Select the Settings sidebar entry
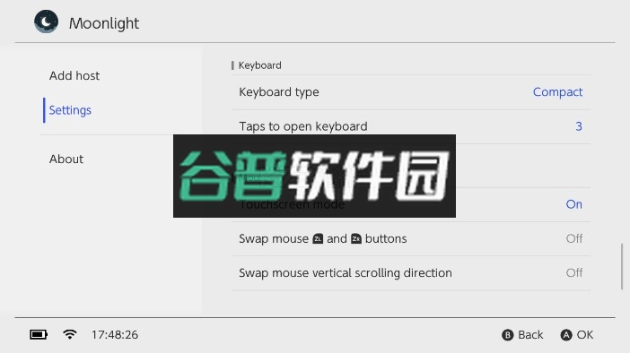 (x=70, y=110)
